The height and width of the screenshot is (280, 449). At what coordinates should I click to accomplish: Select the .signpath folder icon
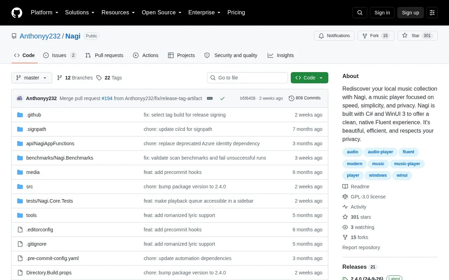coord(20,129)
